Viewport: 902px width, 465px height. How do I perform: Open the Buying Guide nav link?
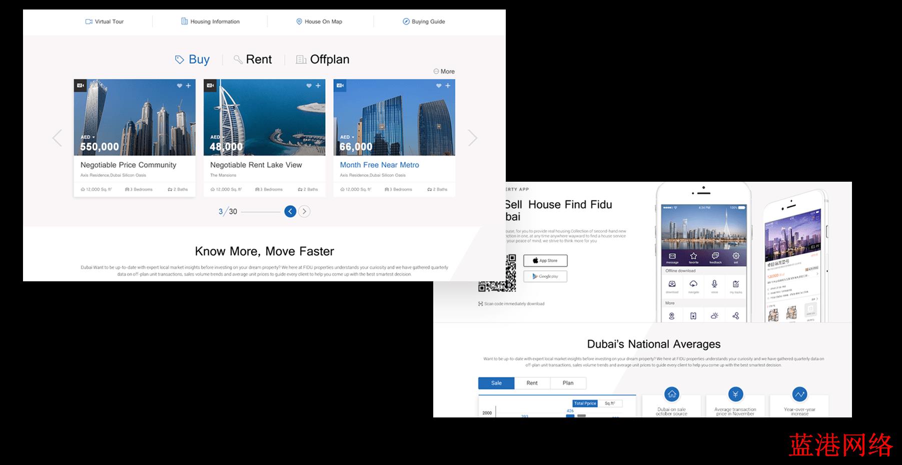[x=424, y=22]
